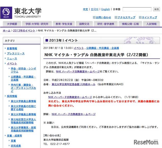Open the アクセスマップ link
162x148 pixels.
(x=126, y=17)
